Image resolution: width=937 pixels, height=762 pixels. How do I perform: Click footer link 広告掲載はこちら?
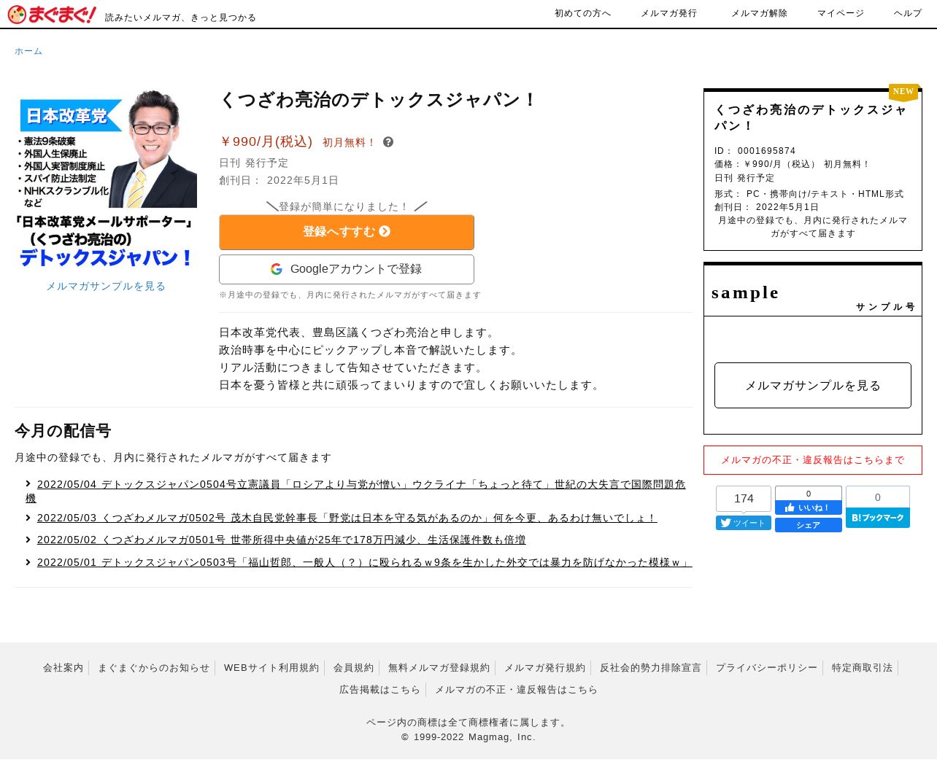tap(380, 690)
